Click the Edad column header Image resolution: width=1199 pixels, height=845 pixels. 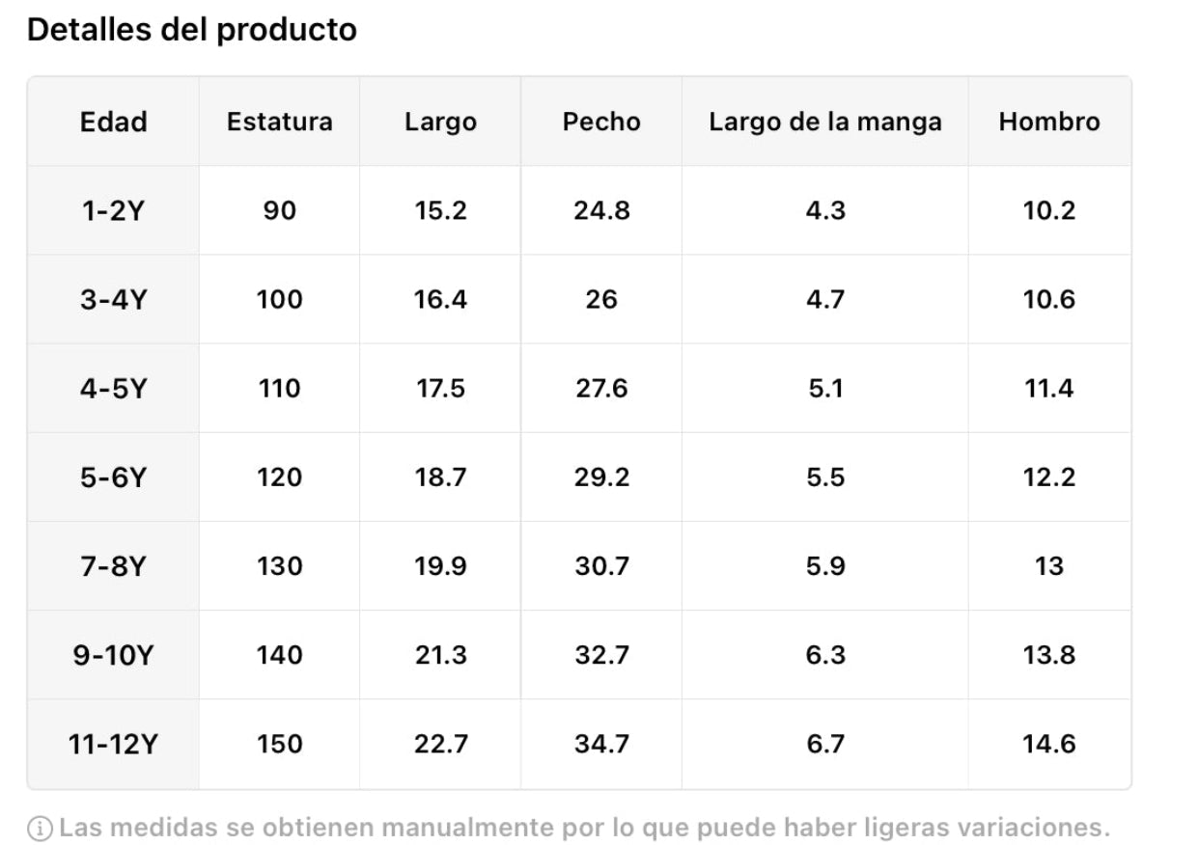[114, 123]
